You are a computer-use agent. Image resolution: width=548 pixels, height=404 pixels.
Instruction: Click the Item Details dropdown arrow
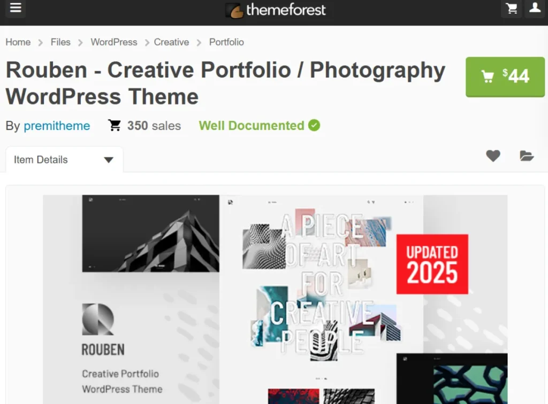tap(109, 160)
